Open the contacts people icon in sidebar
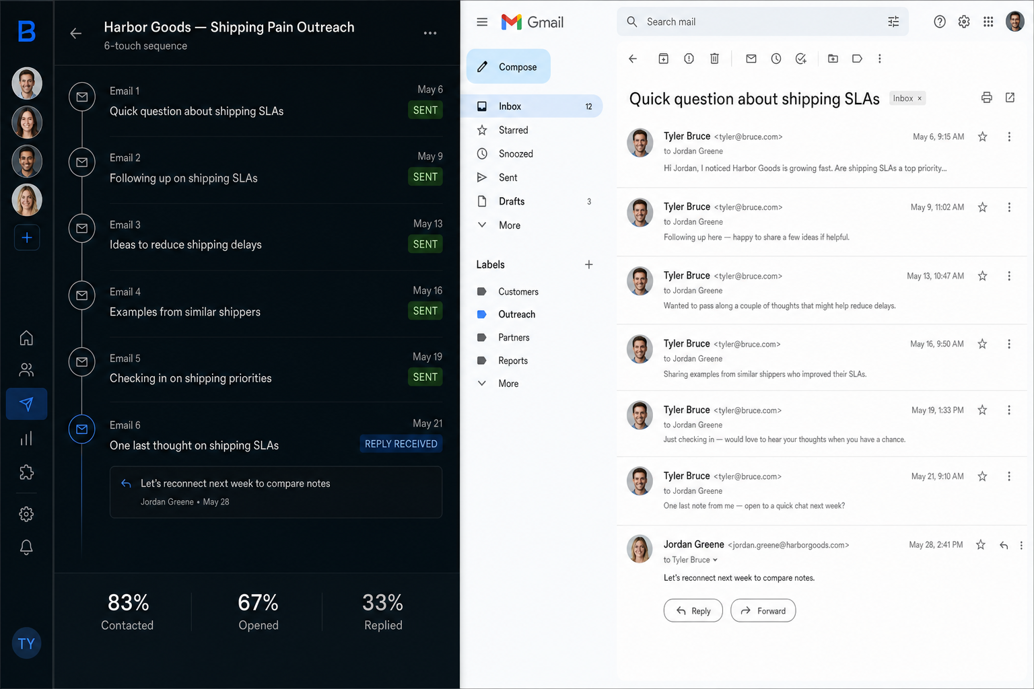The height and width of the screenshot is (689, 1034). (x=26, y=370)
